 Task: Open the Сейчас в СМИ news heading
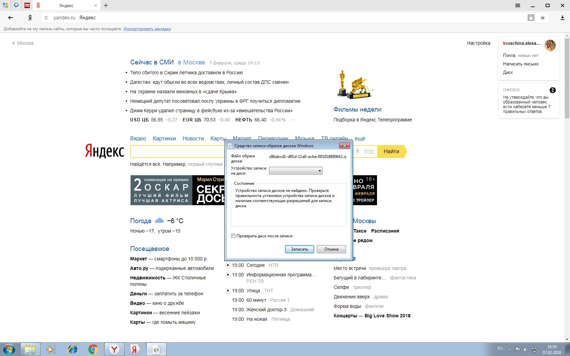tap(152, 62)
